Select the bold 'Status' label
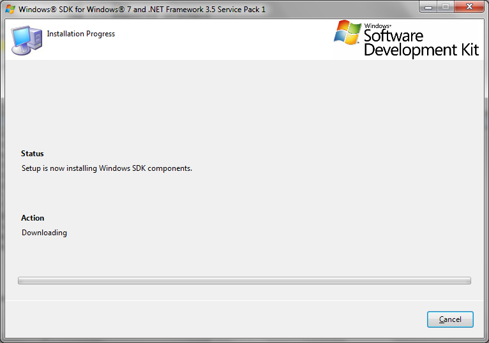This screenshot has height=343, width=489. 33,154
